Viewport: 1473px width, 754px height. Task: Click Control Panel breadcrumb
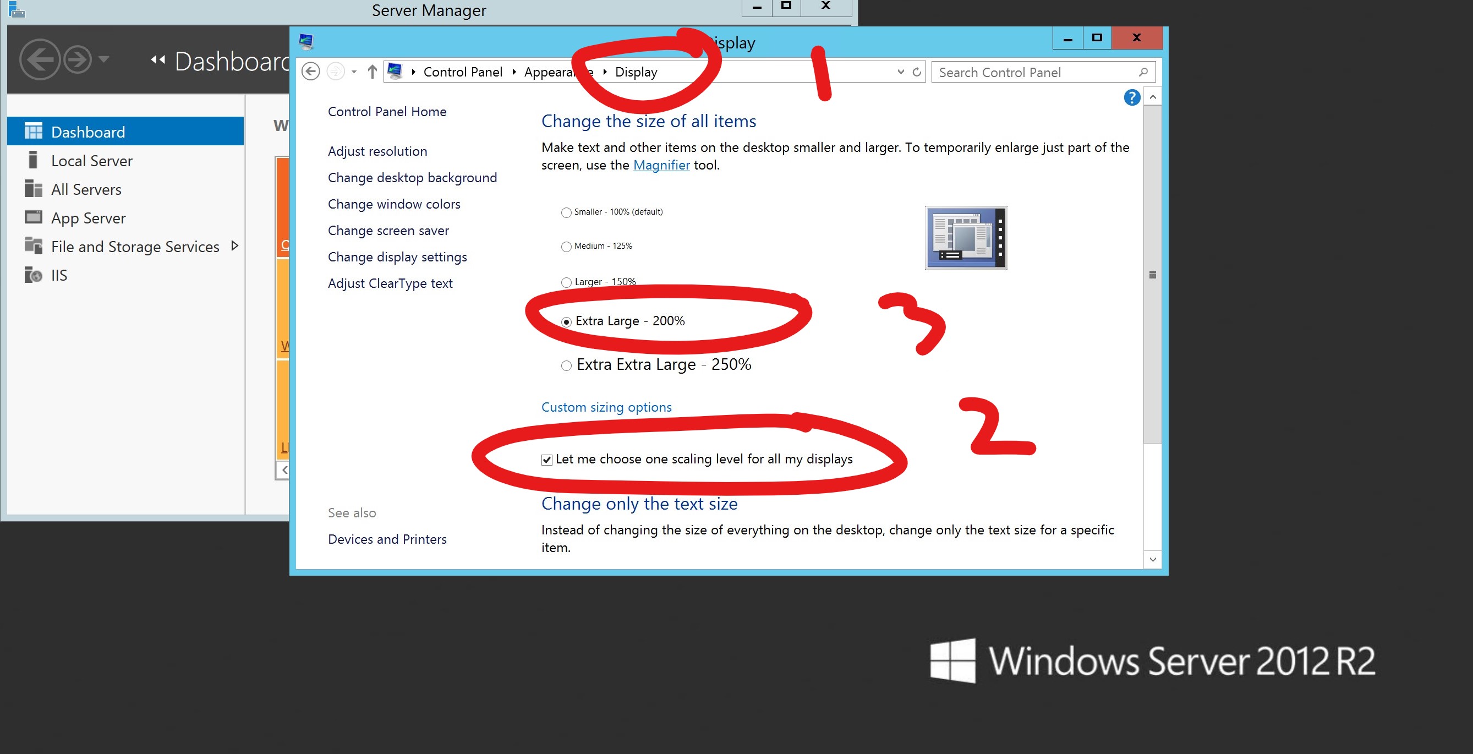click(x=463, y=72)
